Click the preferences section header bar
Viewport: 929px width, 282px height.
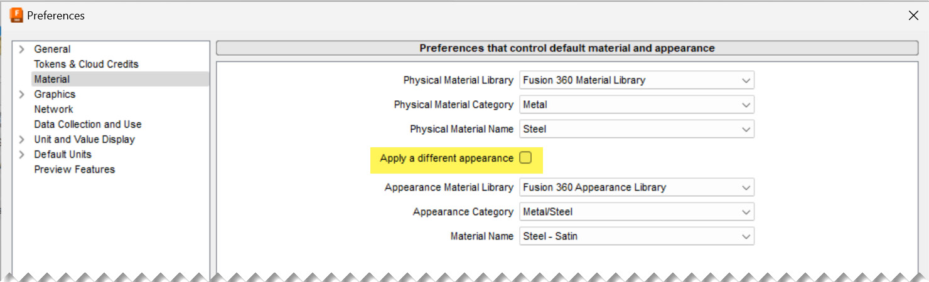(x=567, y=48)
